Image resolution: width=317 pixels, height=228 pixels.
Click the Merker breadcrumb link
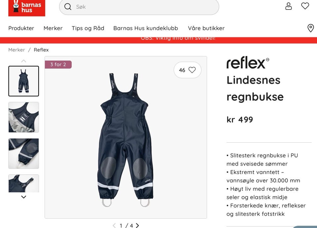(17, 50)
